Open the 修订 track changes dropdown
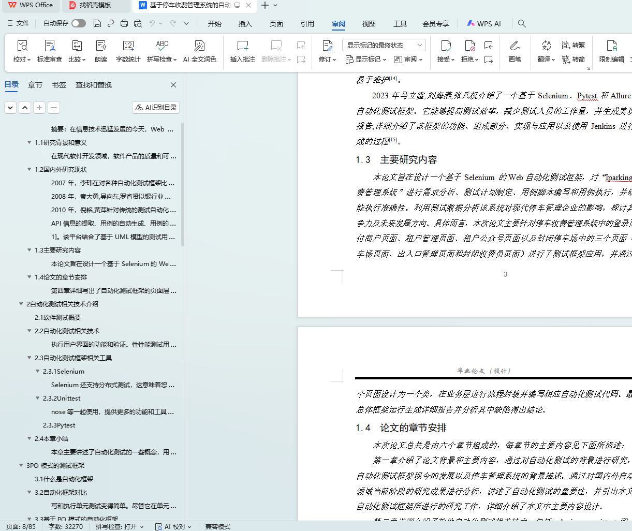Image resolution: width=632 pixels, height=531 pixels. [x=327, y=60]
